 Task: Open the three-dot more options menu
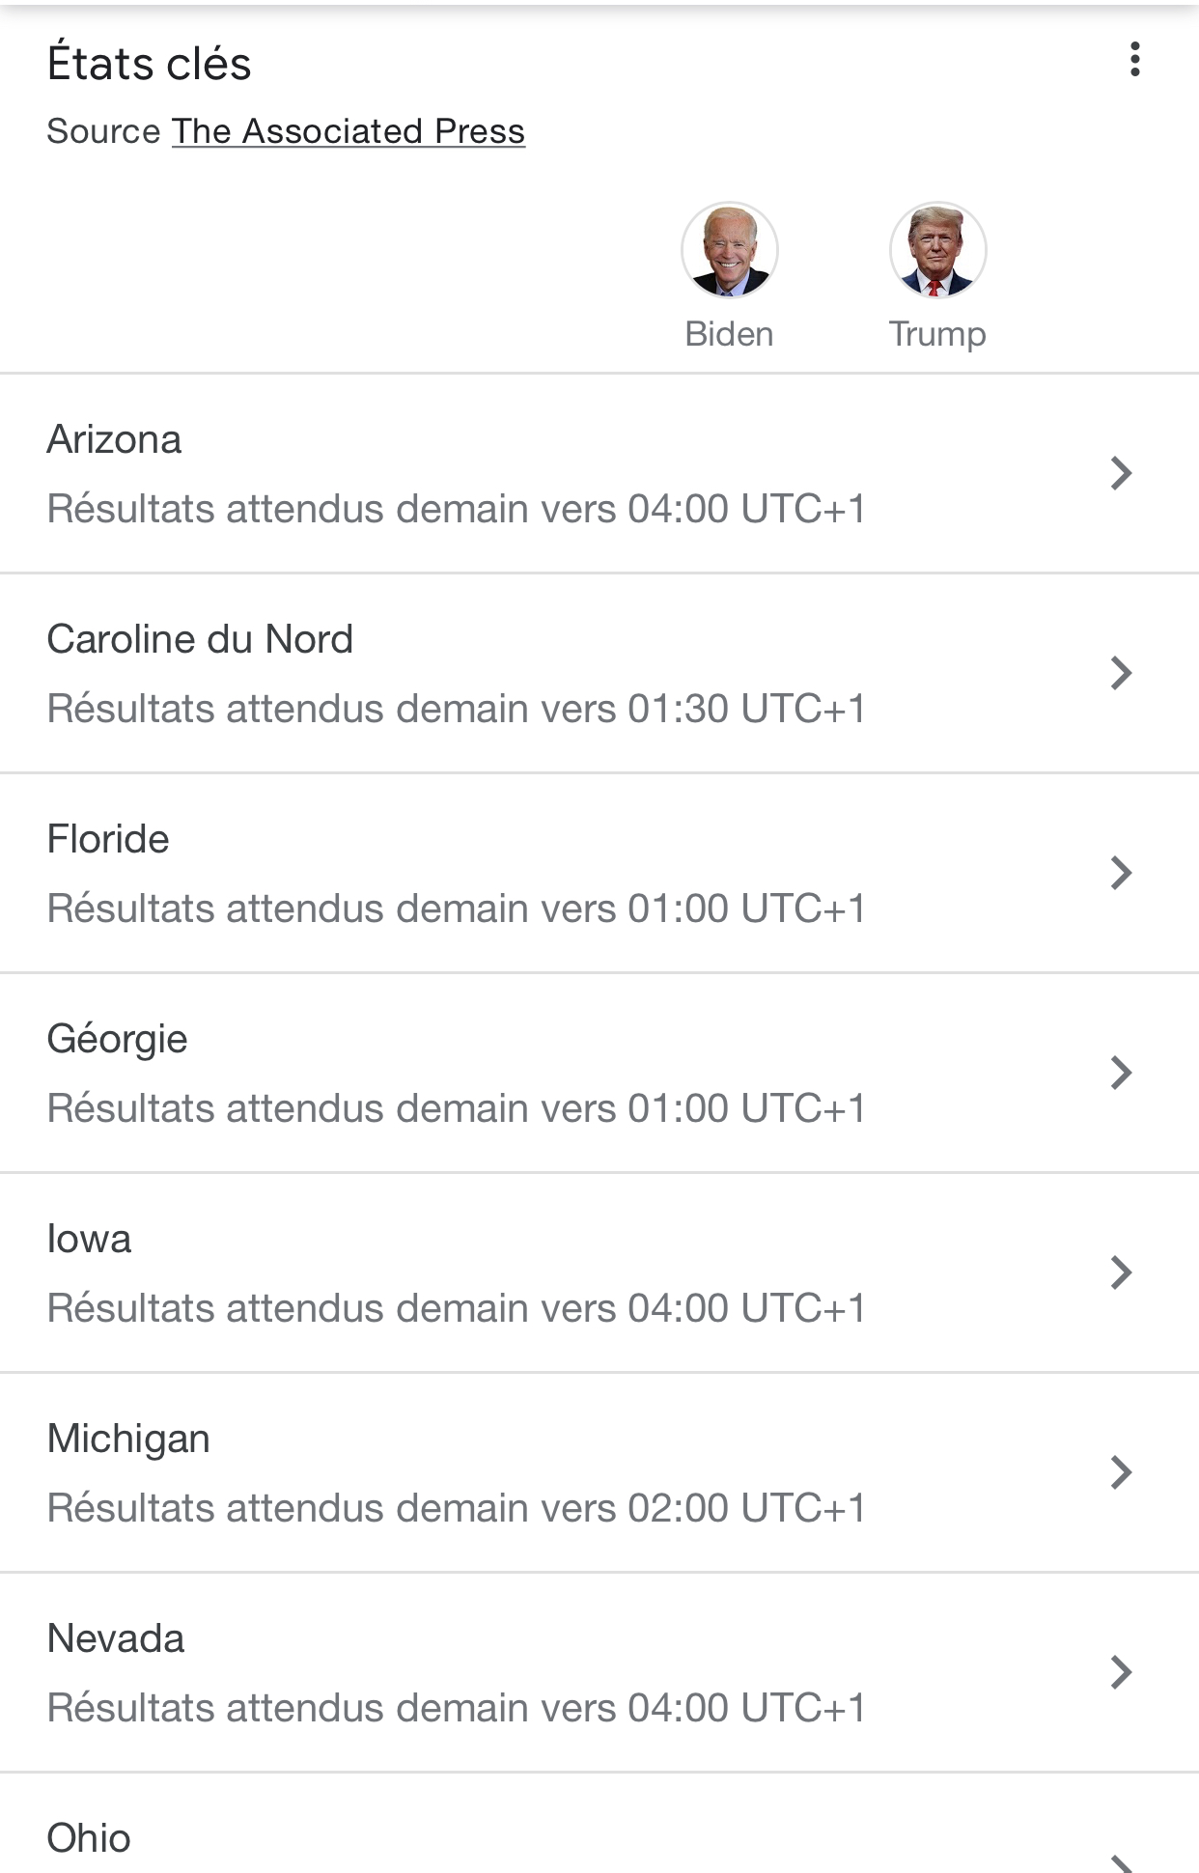tap(1134, 60)
